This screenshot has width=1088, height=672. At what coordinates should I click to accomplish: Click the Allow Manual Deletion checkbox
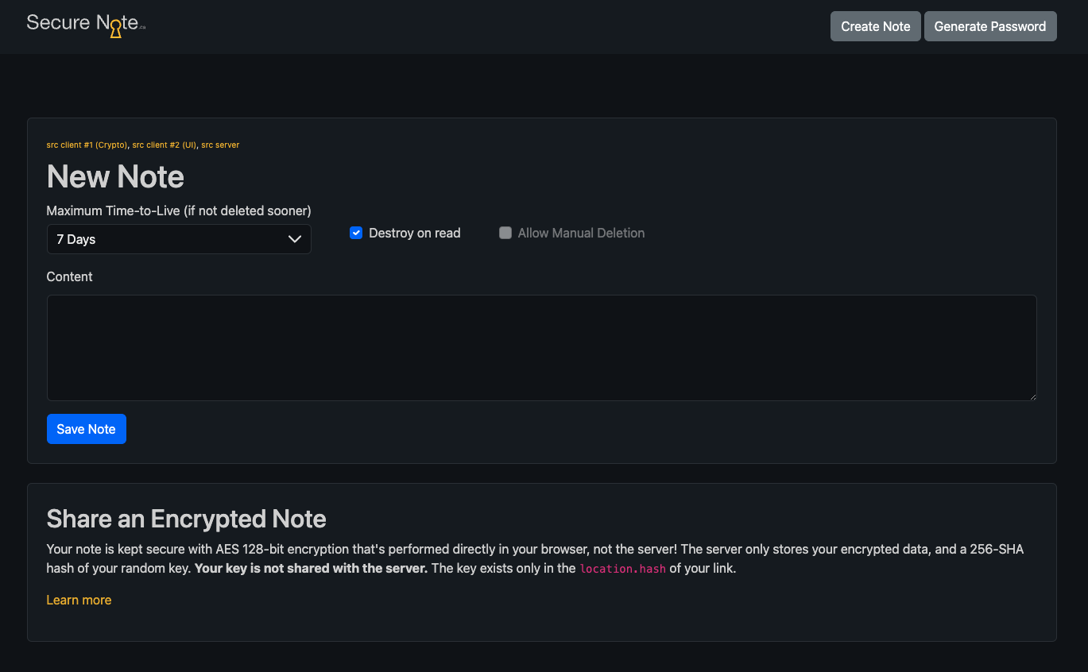coord(505,233)
